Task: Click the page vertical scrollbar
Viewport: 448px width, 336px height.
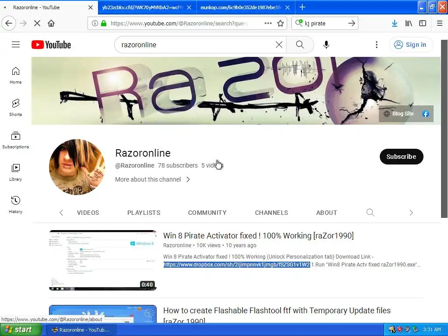Action: pos(444,129)
